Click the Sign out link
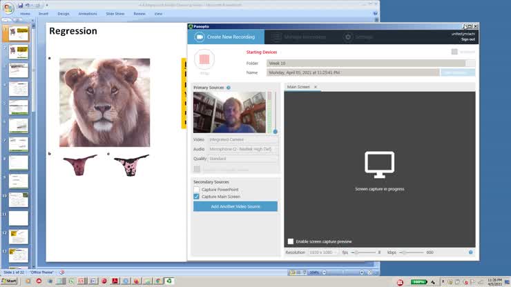The image size is (511, 287). [468, 39]
